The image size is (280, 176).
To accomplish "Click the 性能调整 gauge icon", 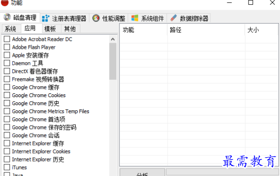I will 96,18.
